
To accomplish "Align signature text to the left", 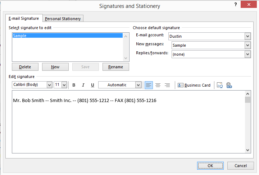I will point(149,85).
